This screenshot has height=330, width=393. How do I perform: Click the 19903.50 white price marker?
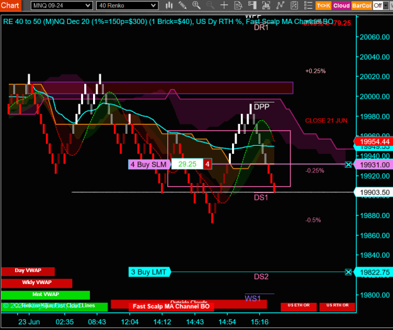(x=374, y=192)
